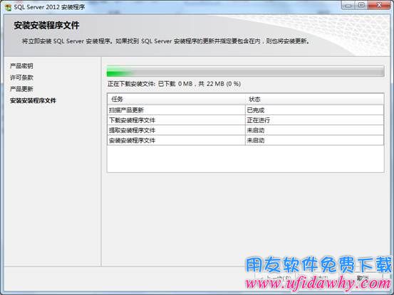This screenshot has width=394, height=295.
Task: Select the 产品密钥 step in sidebar
Action: click(21, 66)
